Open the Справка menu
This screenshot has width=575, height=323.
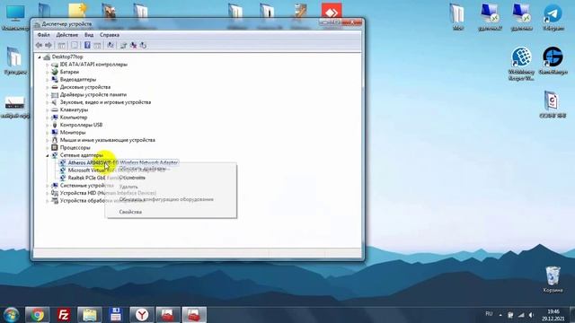coord(110,35)
